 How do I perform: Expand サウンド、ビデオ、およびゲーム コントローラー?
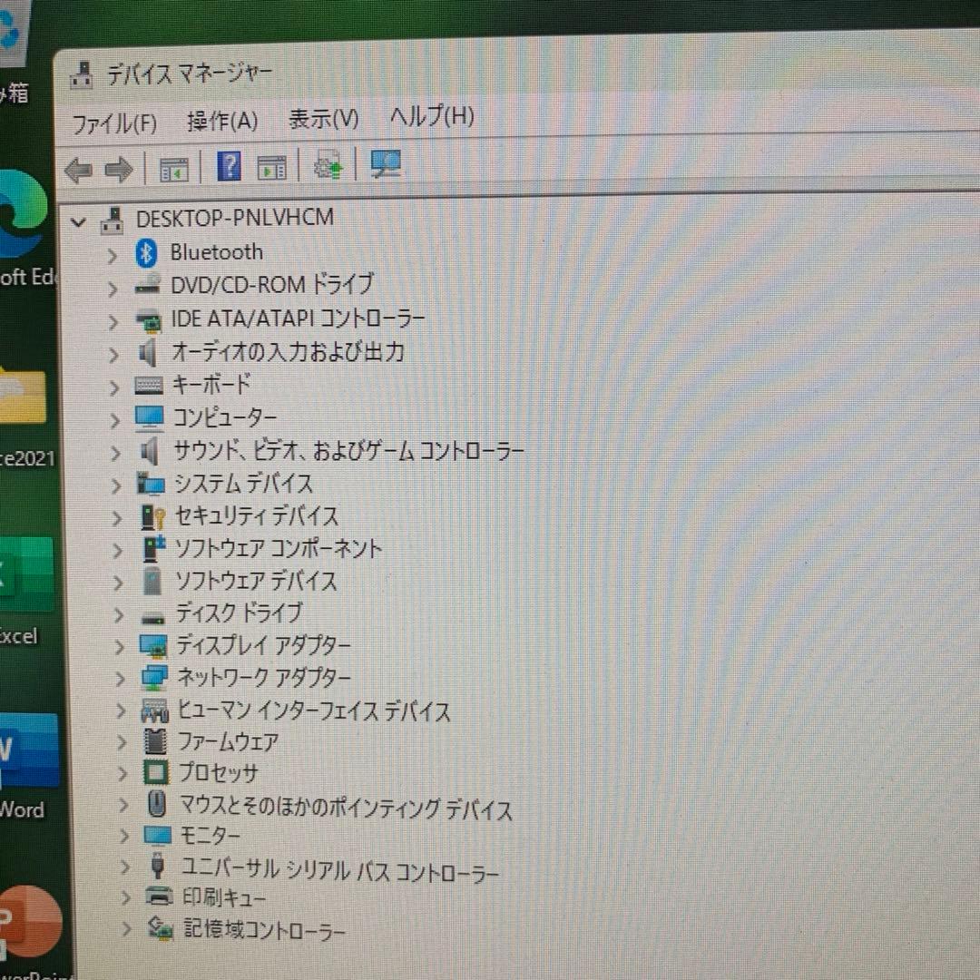(x=116, y=451)
